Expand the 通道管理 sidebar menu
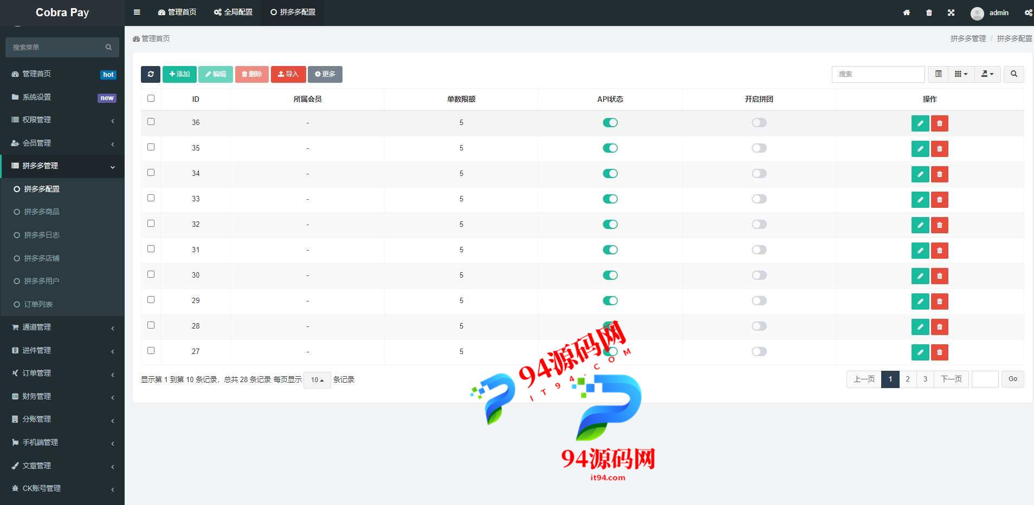 62,327
